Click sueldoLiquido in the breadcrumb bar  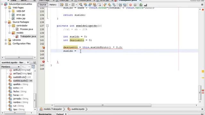pyautogui.click(x=78, y=109)
